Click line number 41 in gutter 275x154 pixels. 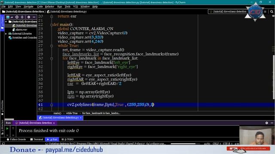tap(40, 105)
